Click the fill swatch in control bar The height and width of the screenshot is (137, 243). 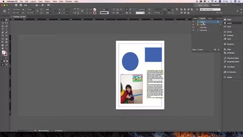tap(95, 10)
